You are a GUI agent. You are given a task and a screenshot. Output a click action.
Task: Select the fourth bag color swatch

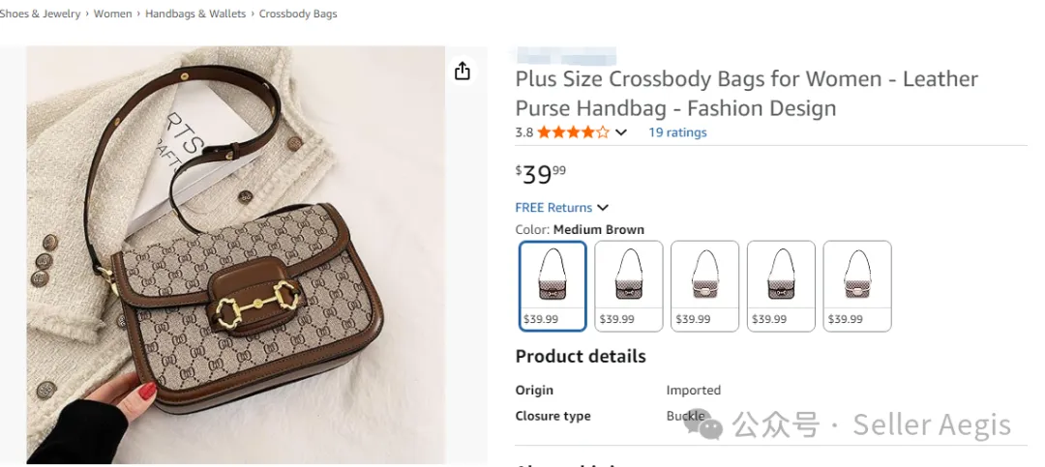coord(781,286)
